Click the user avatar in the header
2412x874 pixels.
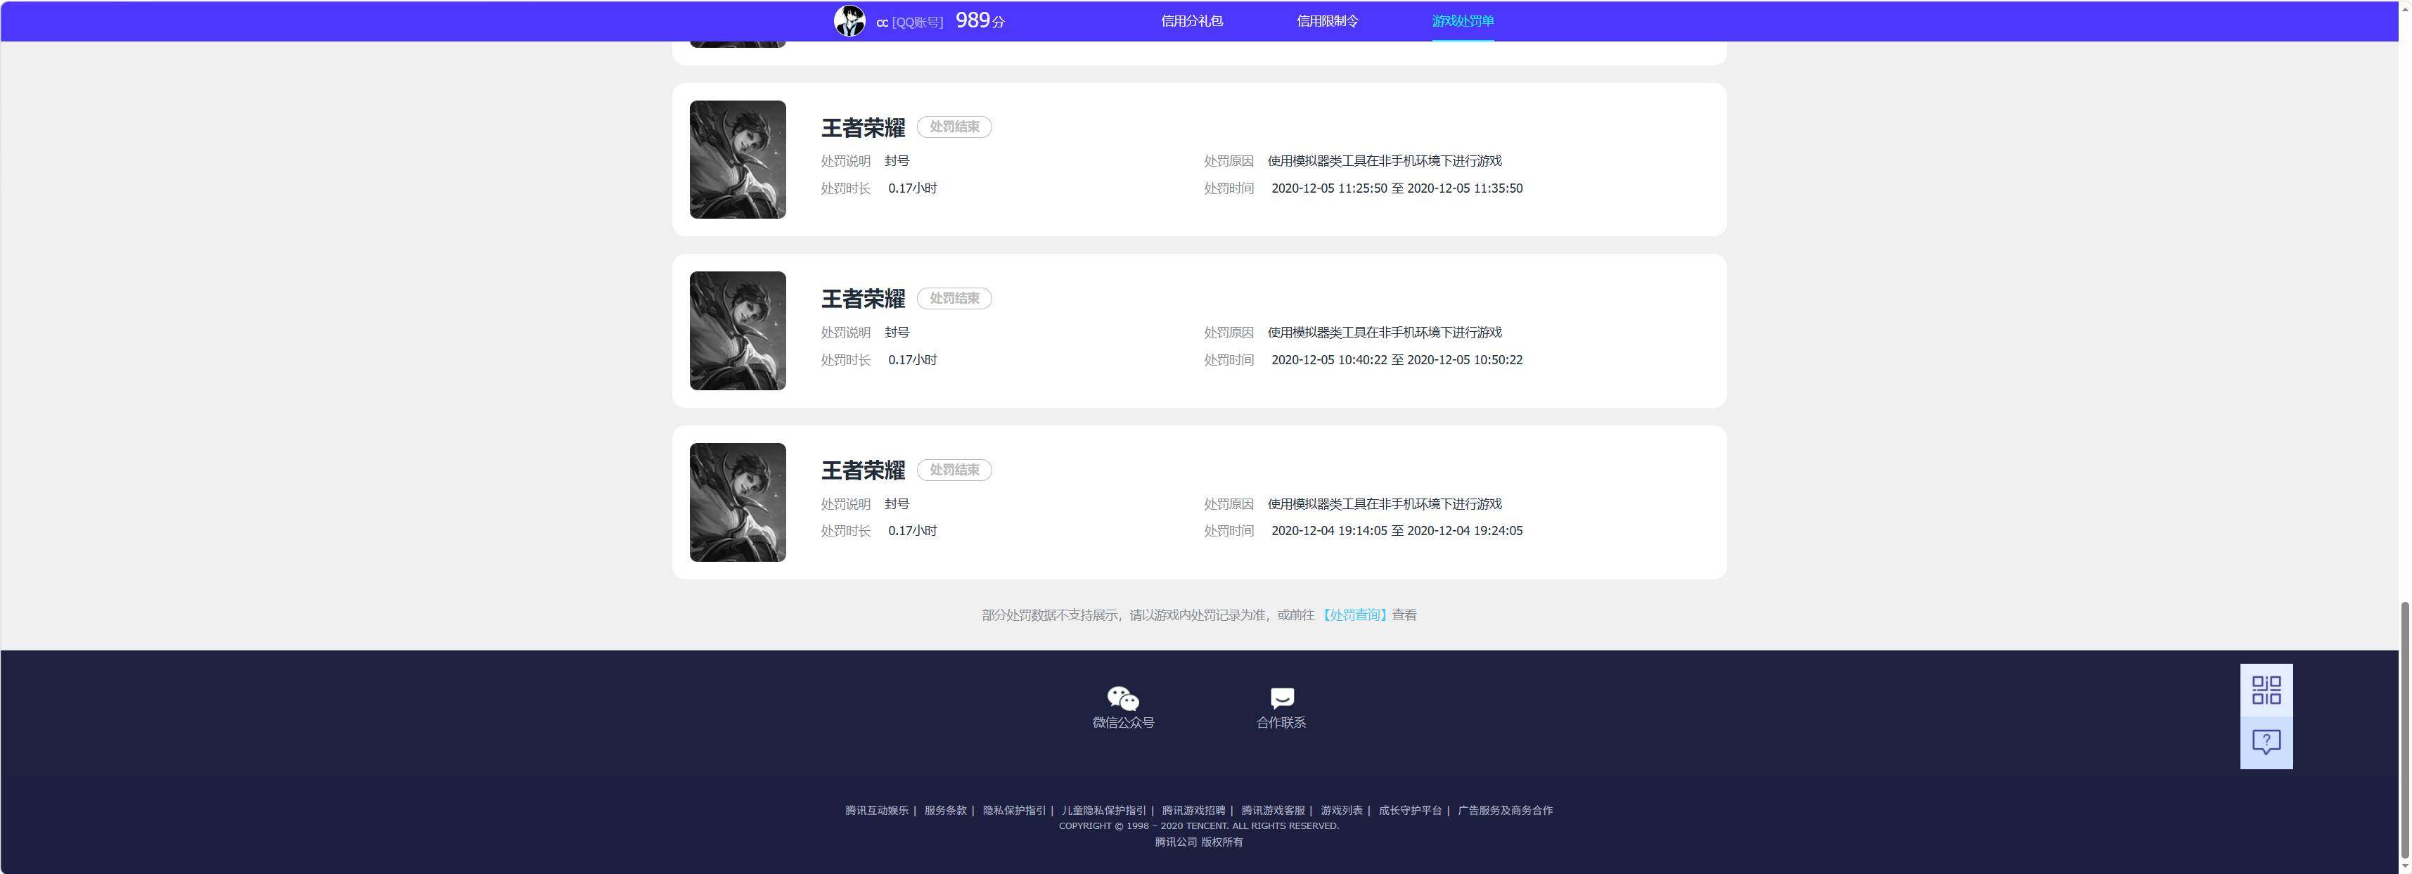coord(849,20)
